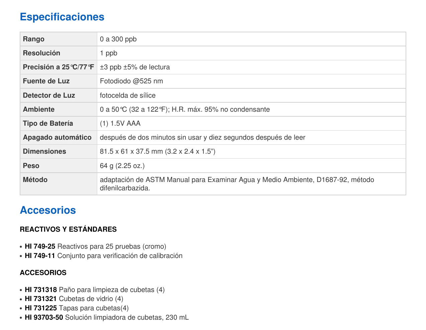The width and height of the screenshot is (426, 330).
Task: Click the Especificaciones heading
Action: [x=62, y=17]
